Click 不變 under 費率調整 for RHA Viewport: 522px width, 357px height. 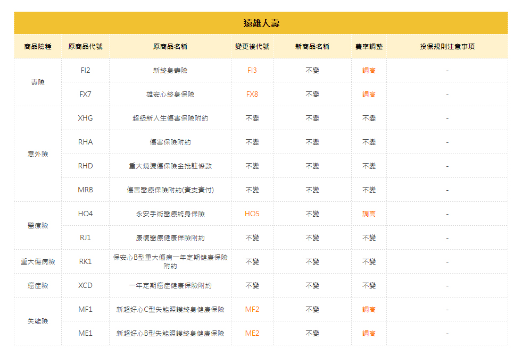(x=369, y=142)
